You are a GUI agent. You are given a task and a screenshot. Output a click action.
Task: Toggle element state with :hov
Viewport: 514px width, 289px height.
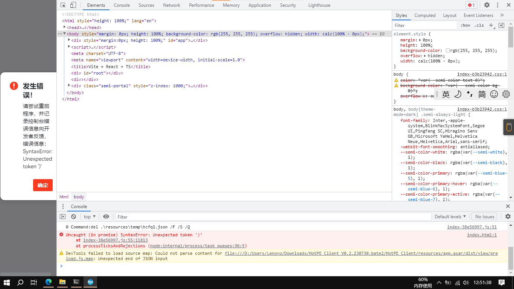point(465,25)
